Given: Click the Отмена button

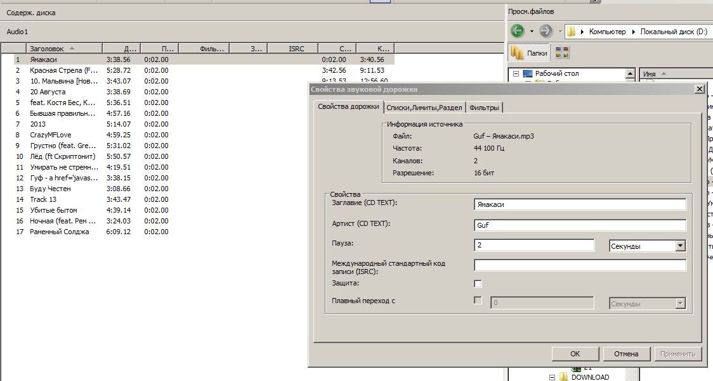Looking at the screenshot, I should [x=626, y=354].
